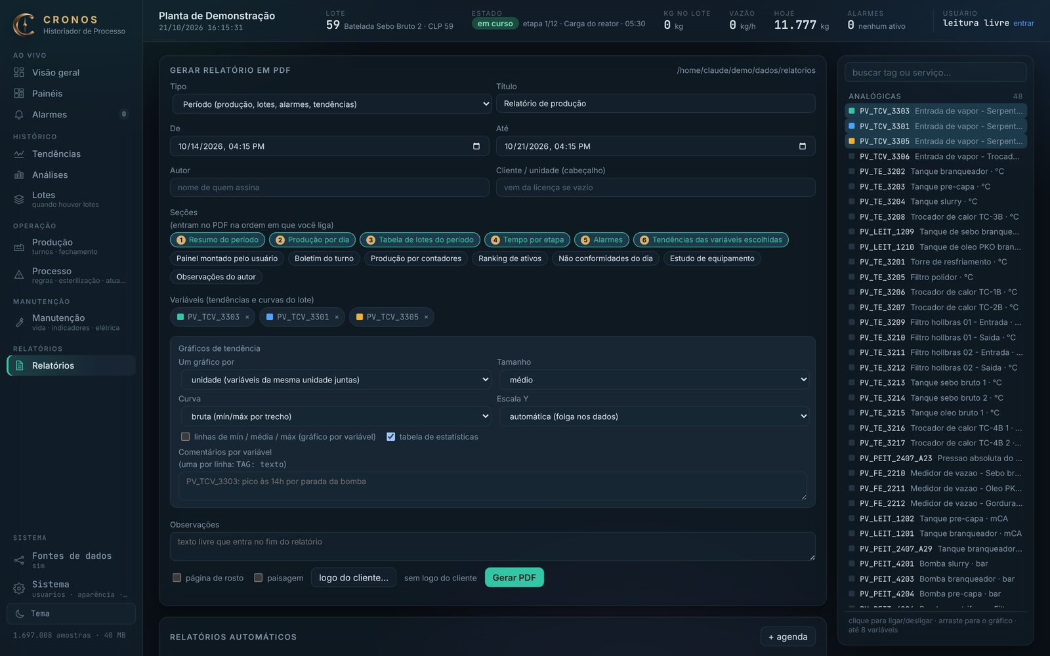The image size is (1050, 656).
Task: Click the Relatórios document icon
Action: (x=19, y=366)
